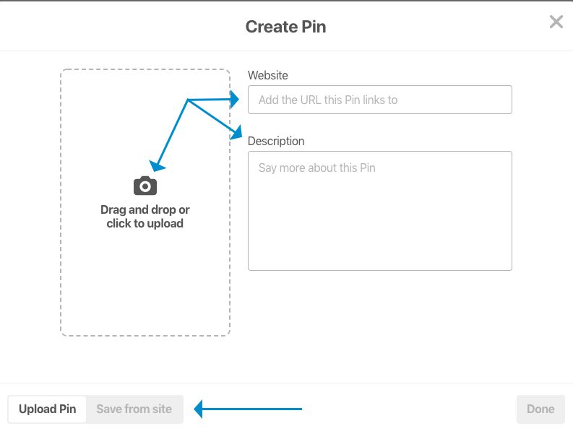
Task: Click "Drag and drop or click to upload" text
Action: click(x=145, y=217)
